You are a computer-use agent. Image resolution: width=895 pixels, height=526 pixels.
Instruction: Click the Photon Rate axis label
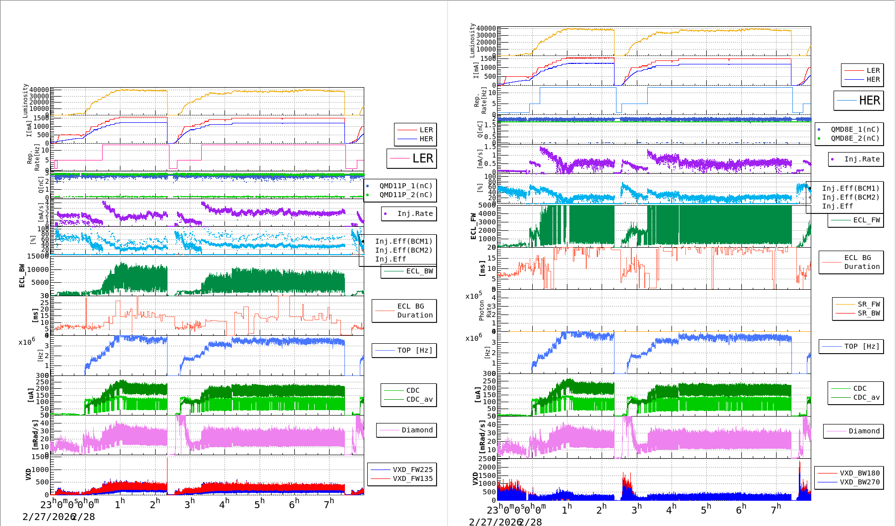[485, 310]
